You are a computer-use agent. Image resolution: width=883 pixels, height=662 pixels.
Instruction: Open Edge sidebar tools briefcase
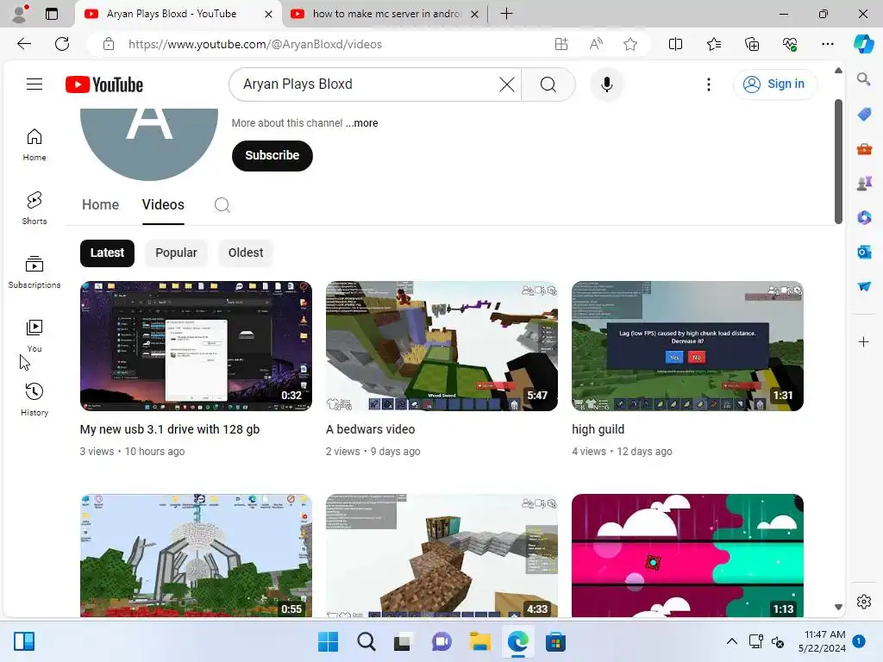(864, 148)
